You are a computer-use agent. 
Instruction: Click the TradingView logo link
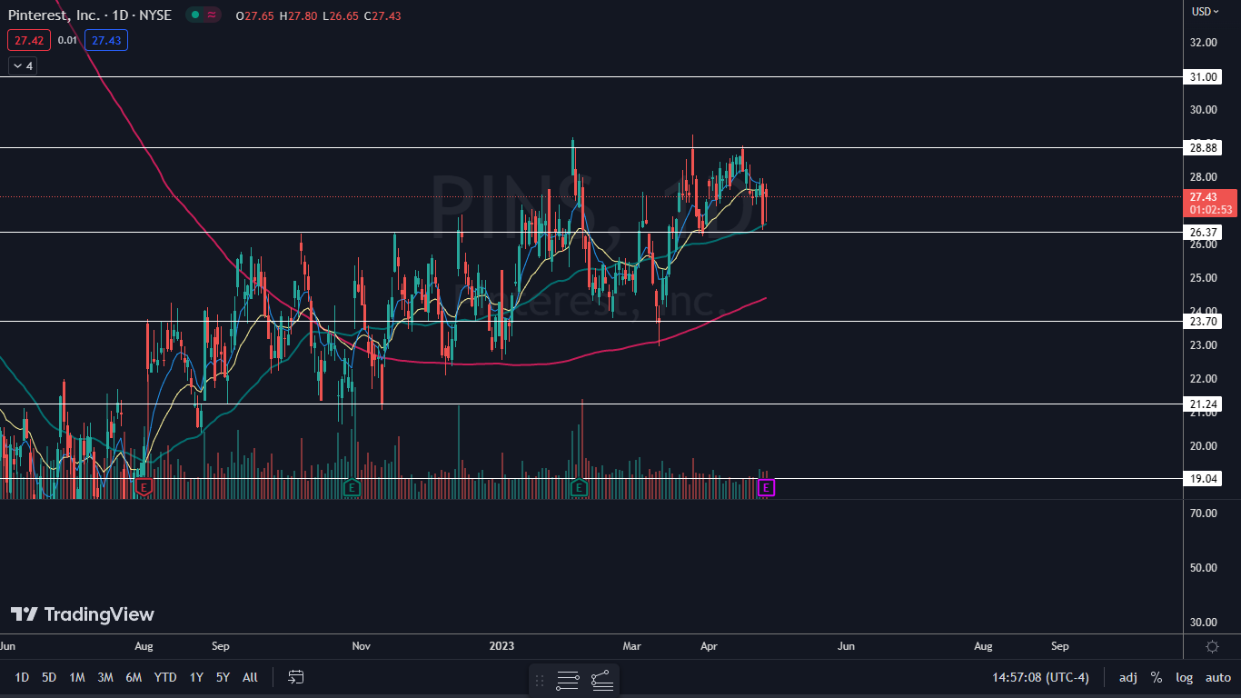click(83, 614)
